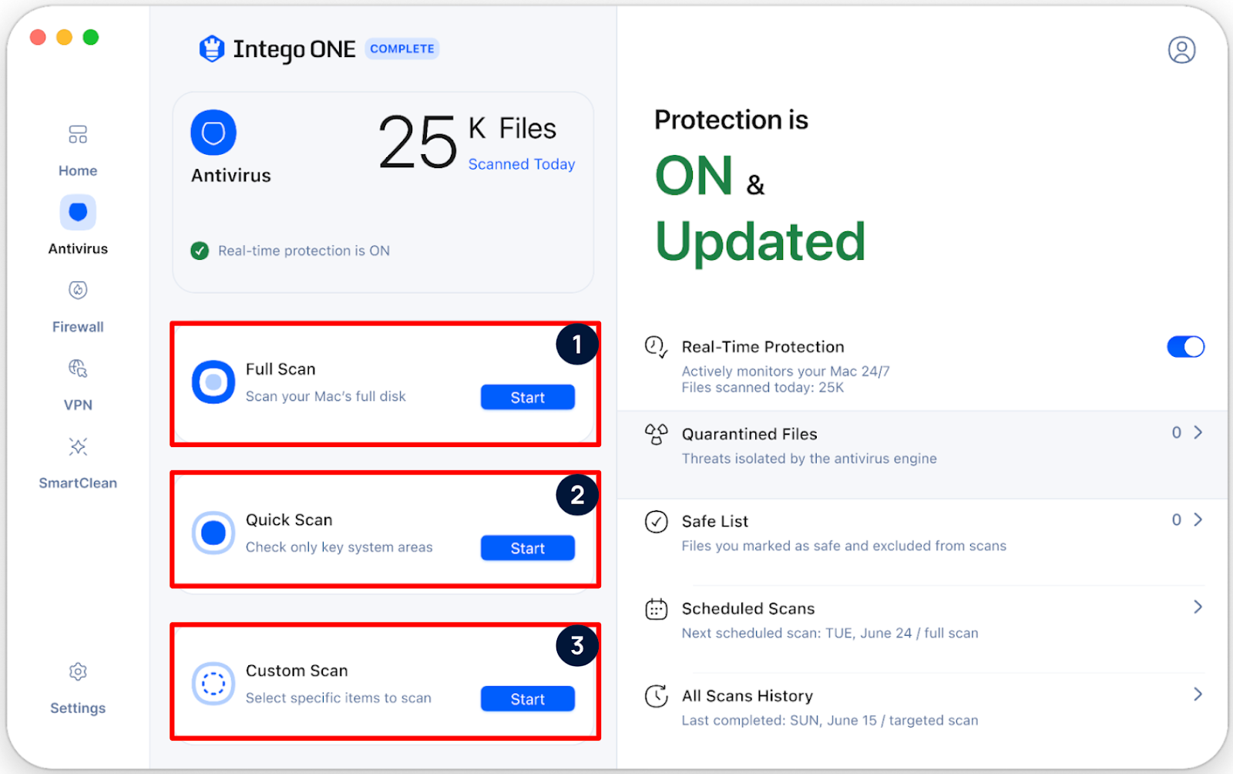Image resolution: width=1233 pixels, height=774 pixels.
Task: Click the Real-Time Protection heading text
Action: point(763,347)
